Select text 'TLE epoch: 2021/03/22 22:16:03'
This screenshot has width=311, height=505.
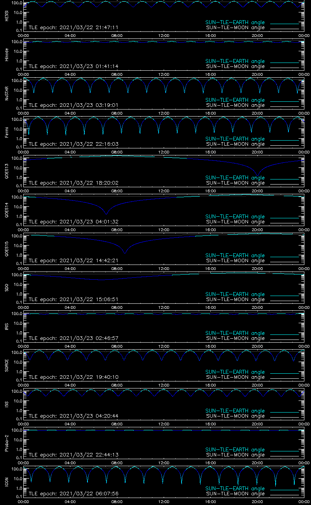tap(73, 144)
